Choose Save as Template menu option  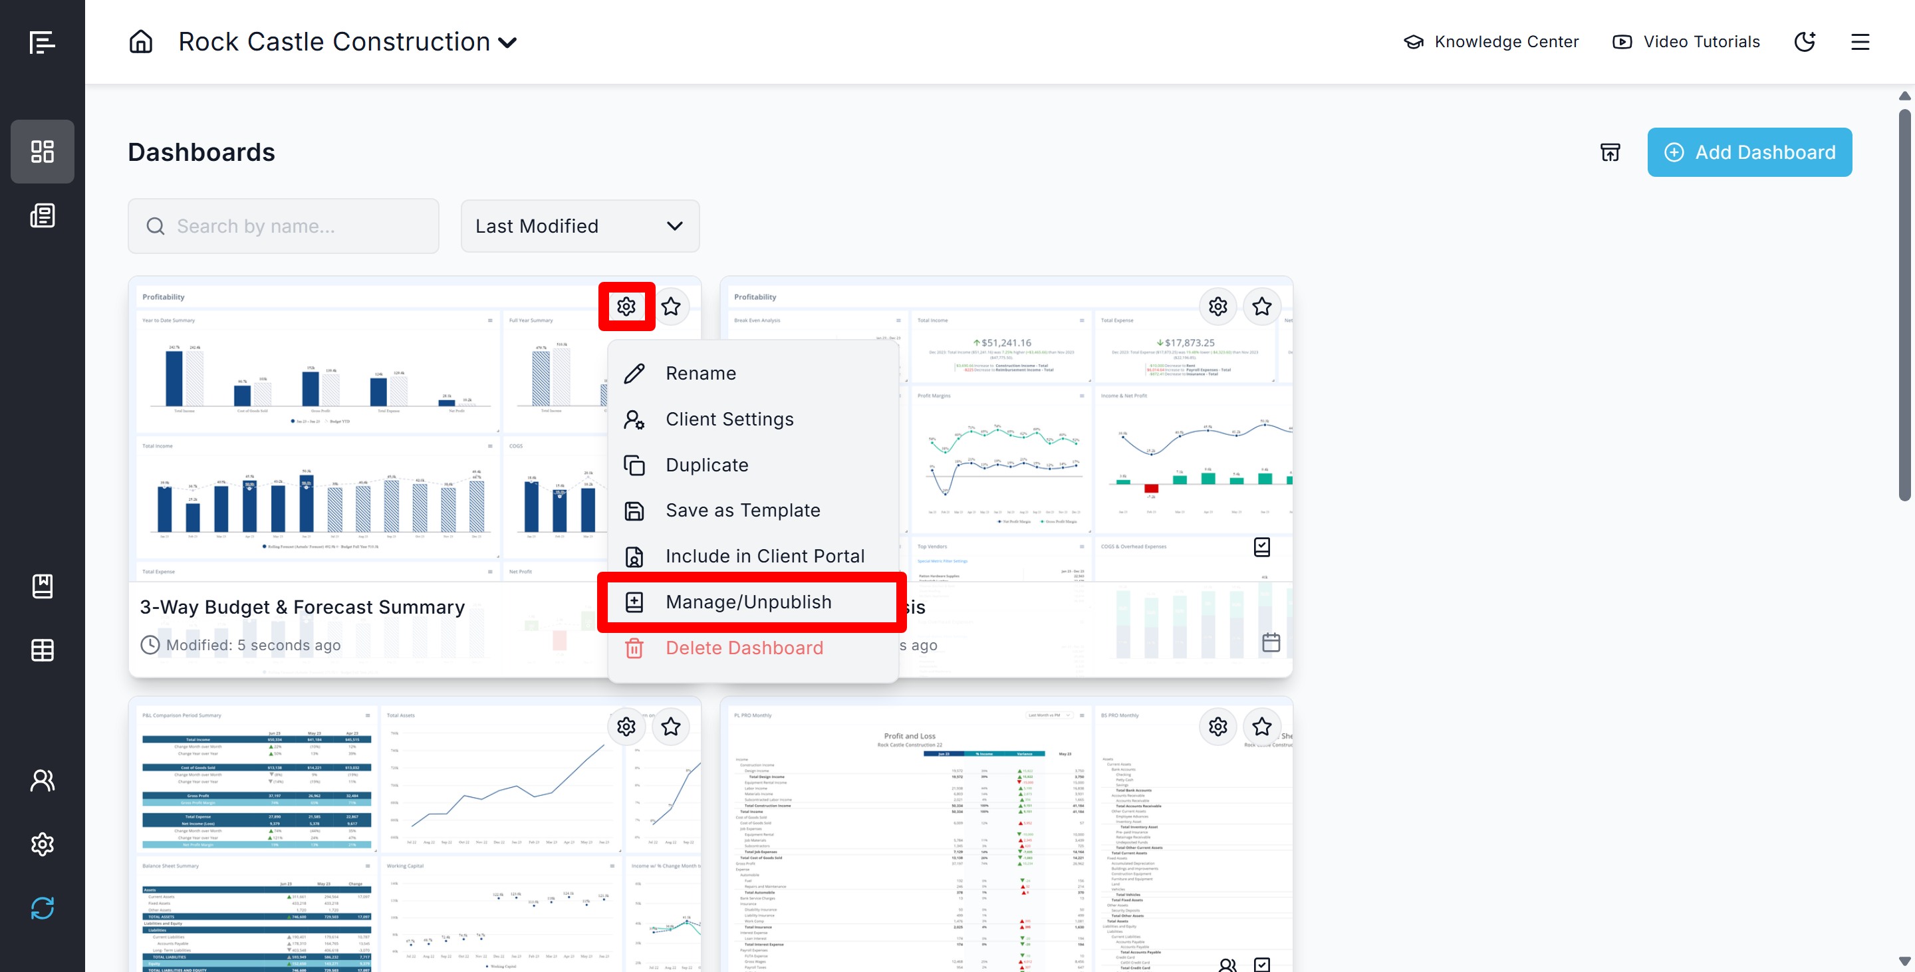point(743,511)
